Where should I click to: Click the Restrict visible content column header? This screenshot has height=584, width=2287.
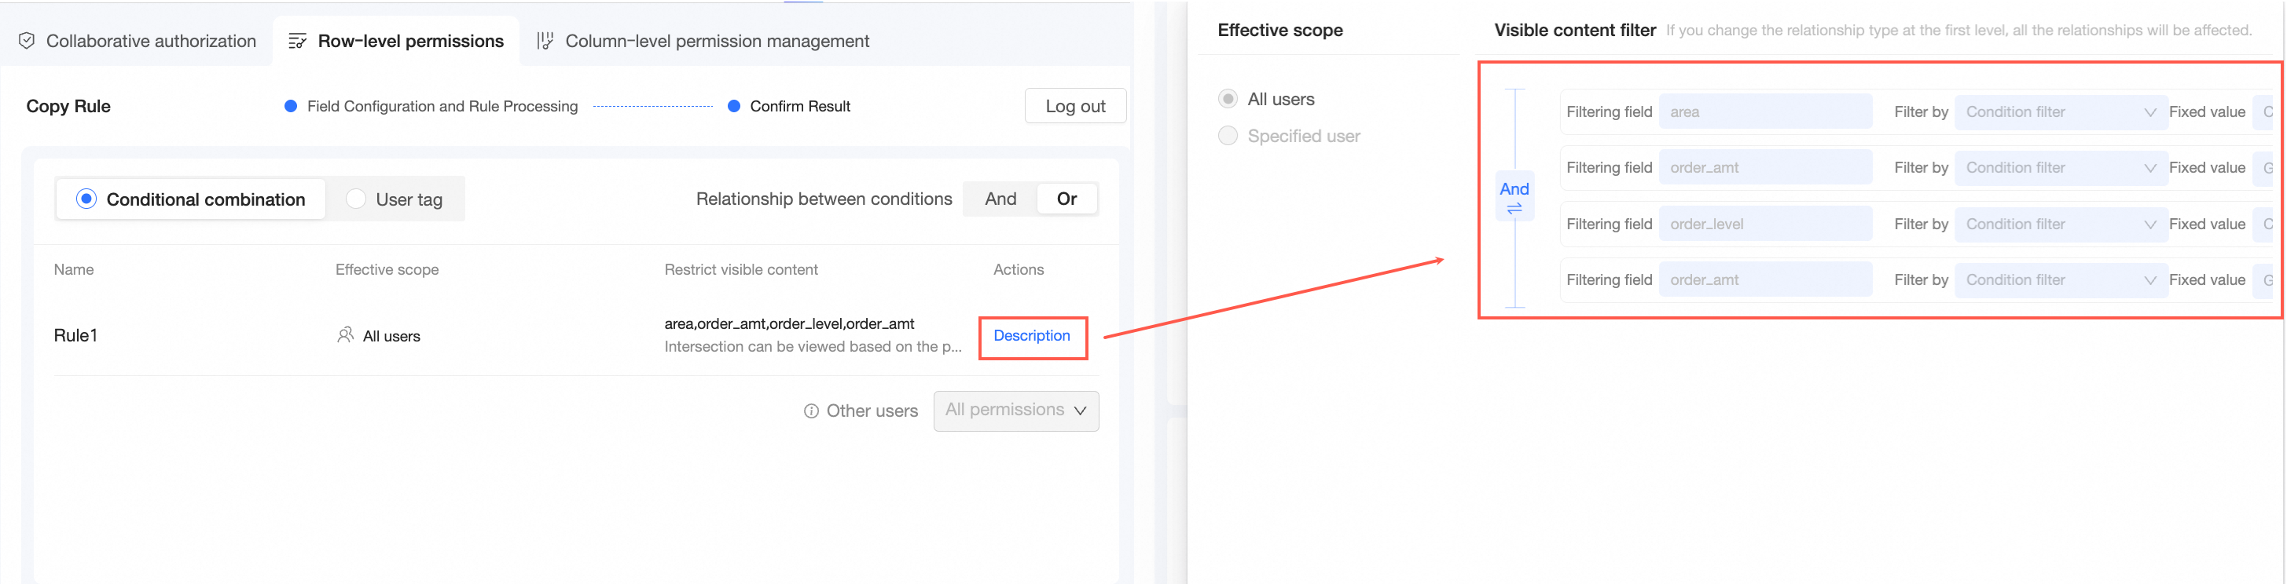[x=740, y=269]
